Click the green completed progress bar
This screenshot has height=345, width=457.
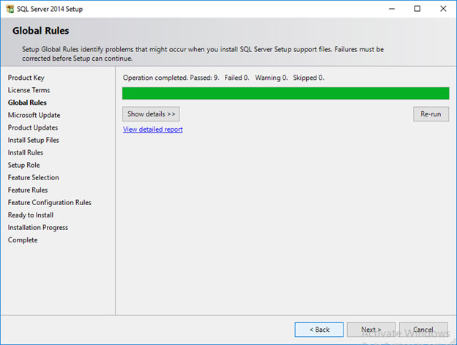point(286,93)
